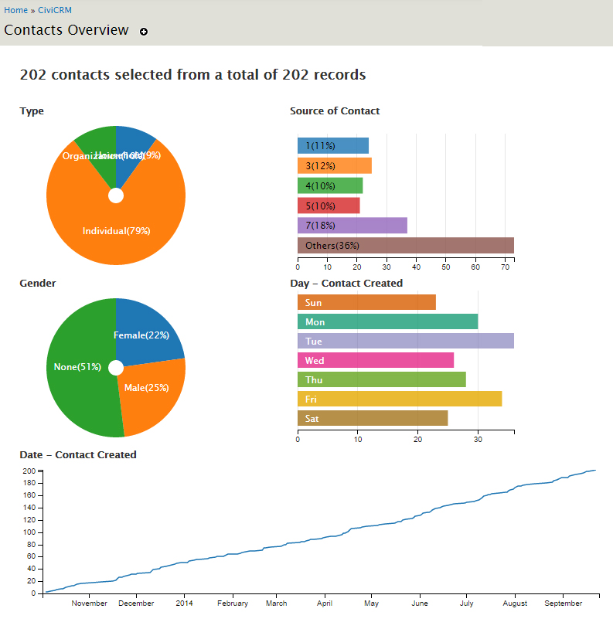Select the None slice in Gender pie
Screen dimensions: 613x629
click(76, 367)
